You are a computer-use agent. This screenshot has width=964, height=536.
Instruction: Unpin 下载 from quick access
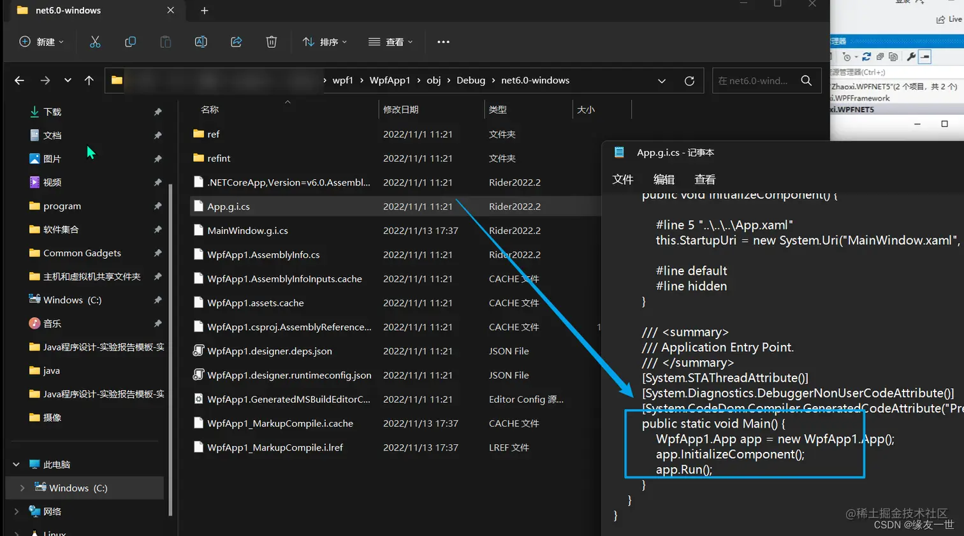[157, 112]
